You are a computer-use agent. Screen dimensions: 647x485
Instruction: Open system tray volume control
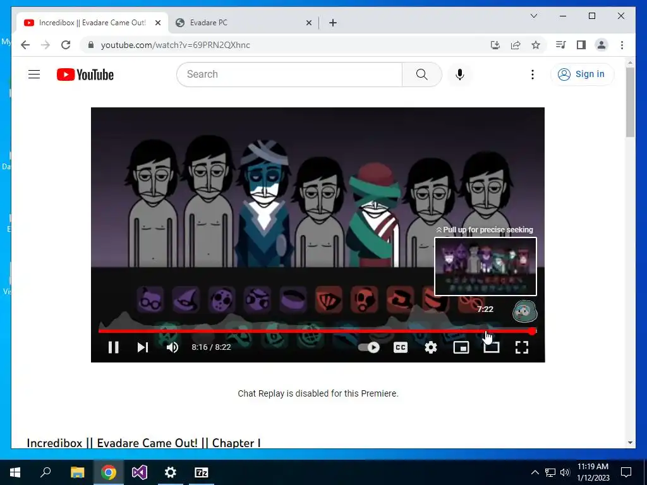(565, 472)
